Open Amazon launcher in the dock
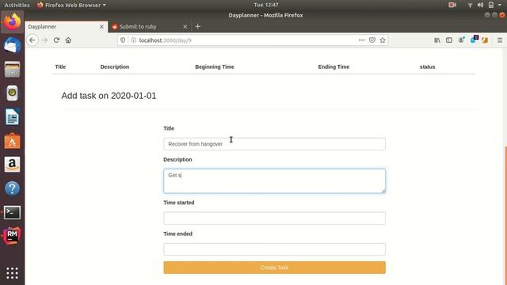The width and height of the screenshot is (507, 285). (13, 165)
